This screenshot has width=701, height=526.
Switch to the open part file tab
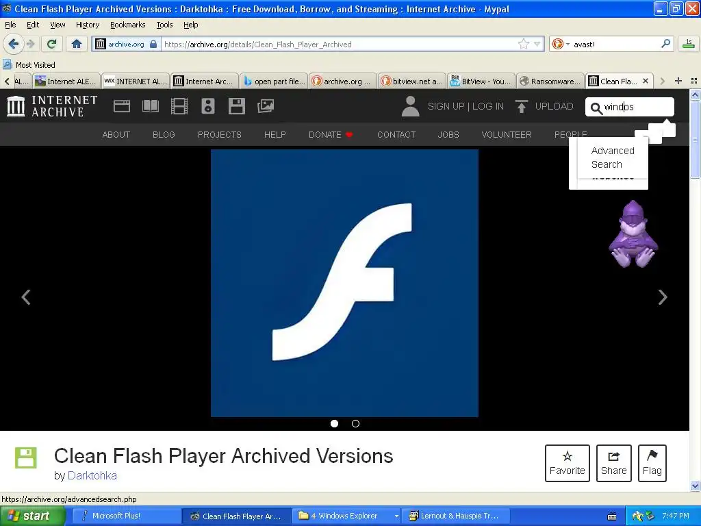pos(274,81)
